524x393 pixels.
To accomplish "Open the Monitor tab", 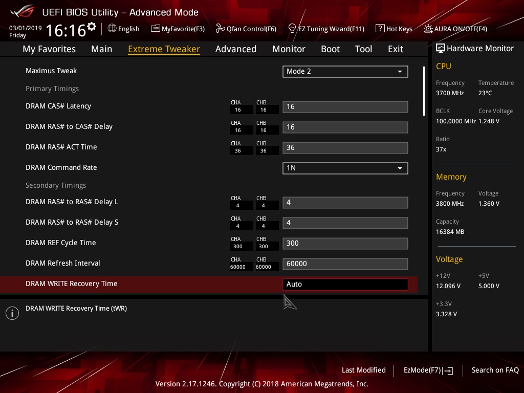I will pyautogui.click(x=289, y=49).
